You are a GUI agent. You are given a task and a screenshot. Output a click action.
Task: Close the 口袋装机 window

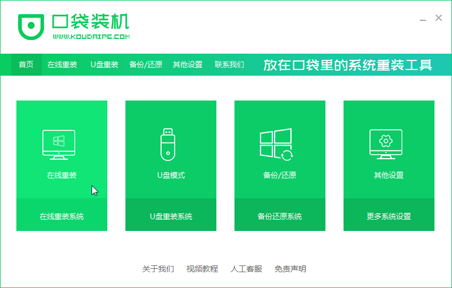[x=438, y=18]
